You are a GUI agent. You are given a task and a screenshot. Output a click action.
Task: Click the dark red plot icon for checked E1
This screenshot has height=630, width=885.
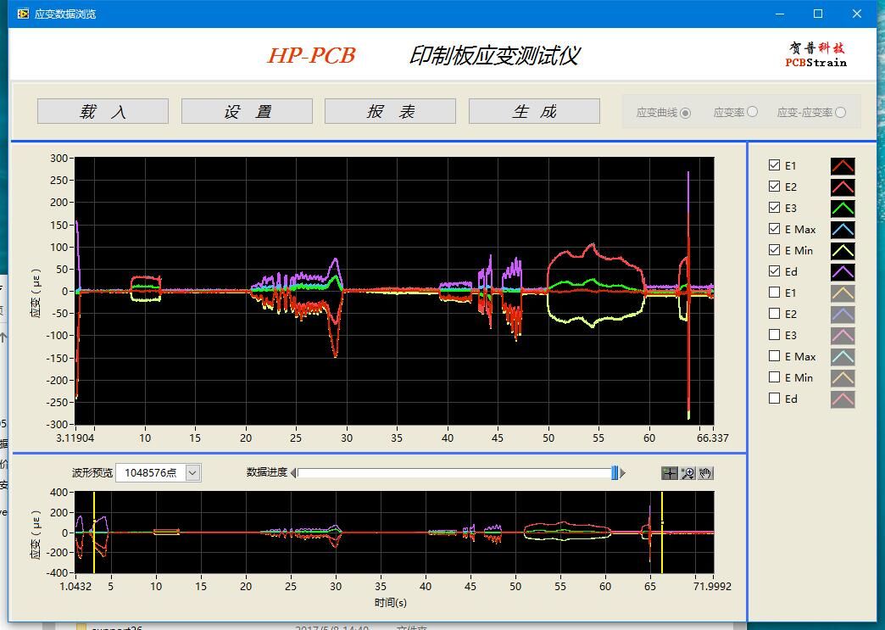(843, 166)
